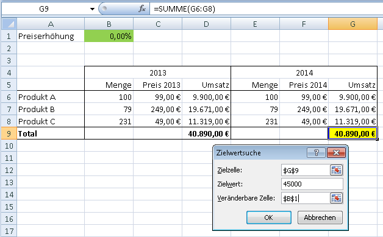This screenshot has width=383, height=237.
Task: Select column F header
Action: [304, 24]
